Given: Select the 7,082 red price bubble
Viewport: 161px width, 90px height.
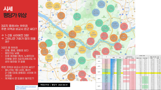Looking at the screenshot, I should pos(105,51).
